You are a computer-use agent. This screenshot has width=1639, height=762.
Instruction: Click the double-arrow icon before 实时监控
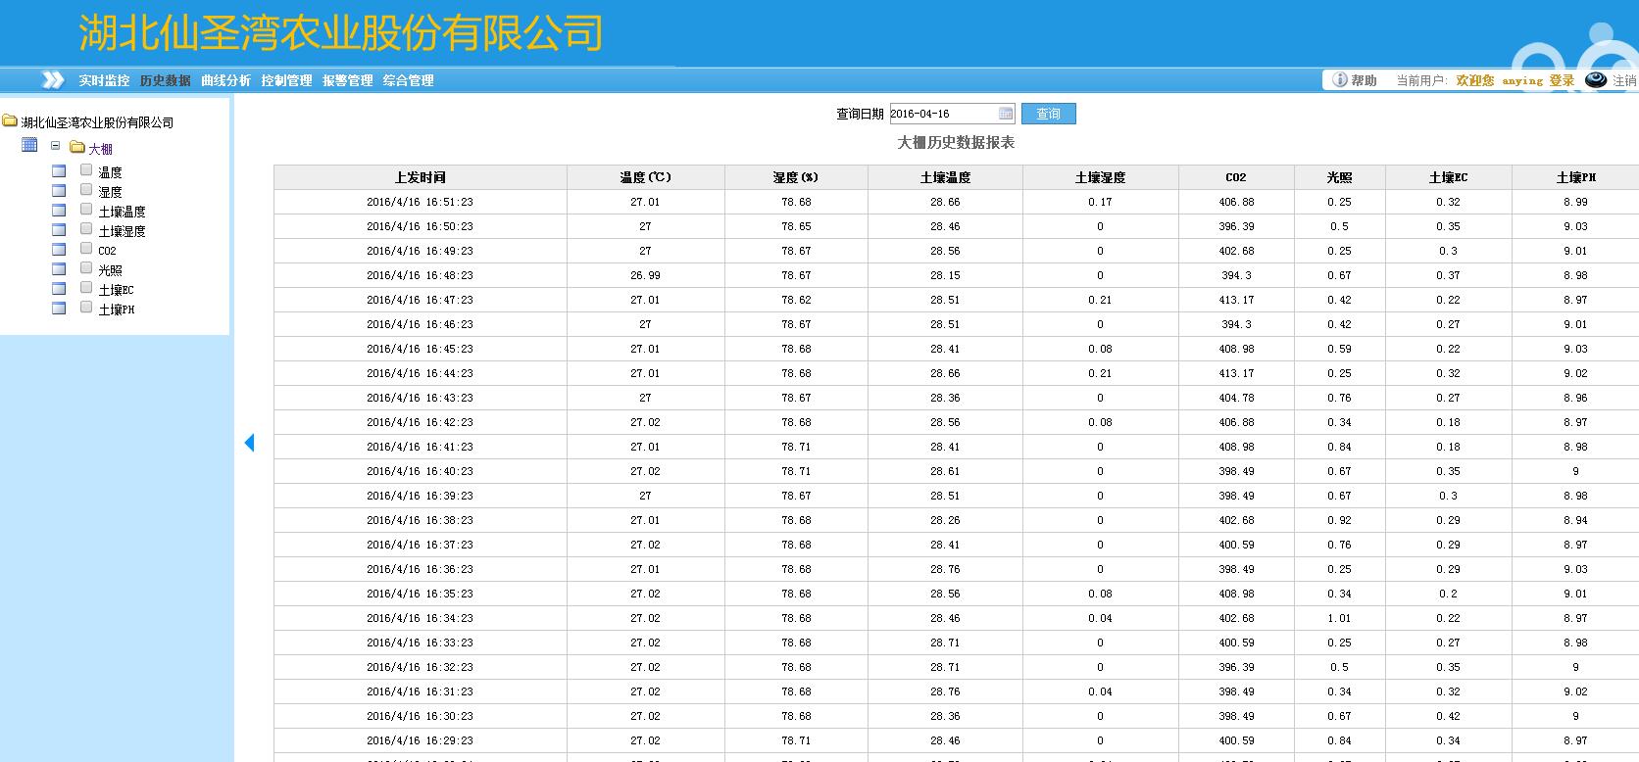53,80
